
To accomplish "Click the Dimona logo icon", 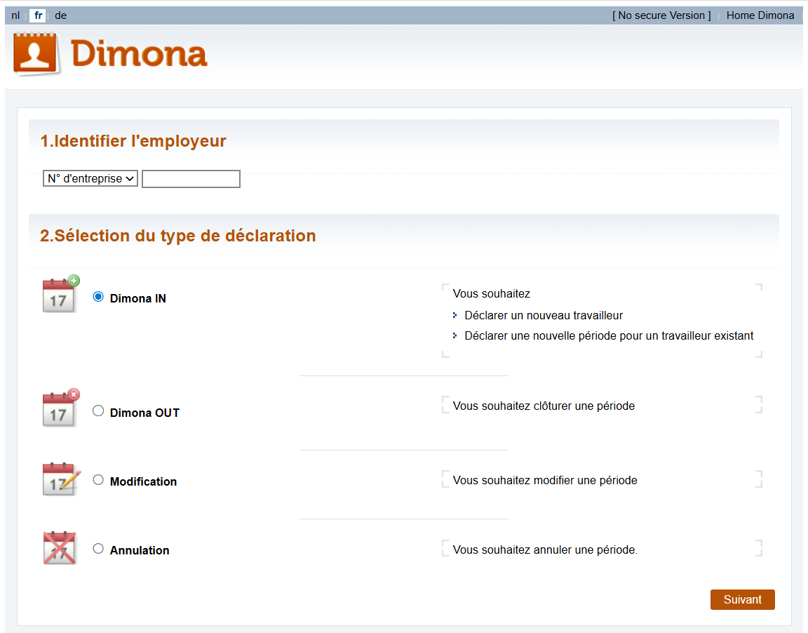I will [x=36, y=53].
